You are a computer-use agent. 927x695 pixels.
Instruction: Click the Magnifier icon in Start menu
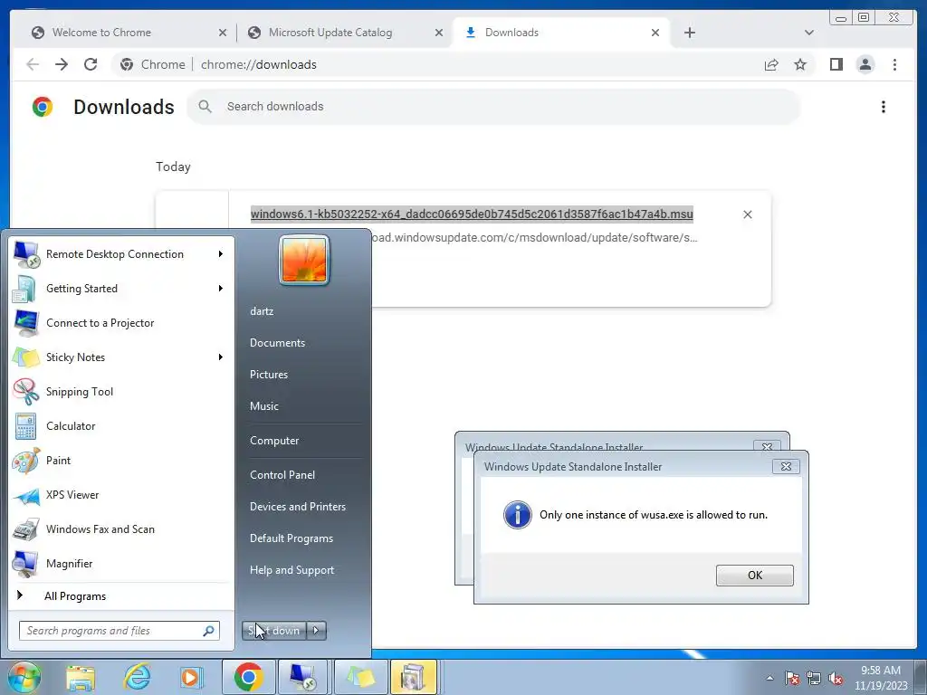(26, 564)
